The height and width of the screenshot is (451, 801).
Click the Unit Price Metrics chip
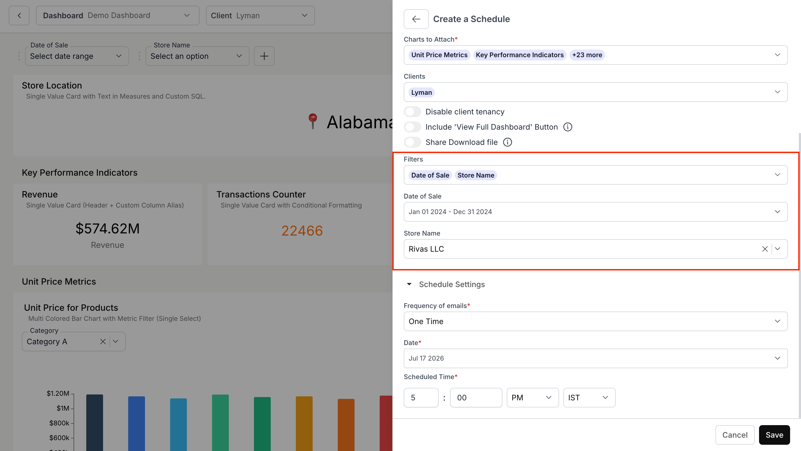pos(439,55)
